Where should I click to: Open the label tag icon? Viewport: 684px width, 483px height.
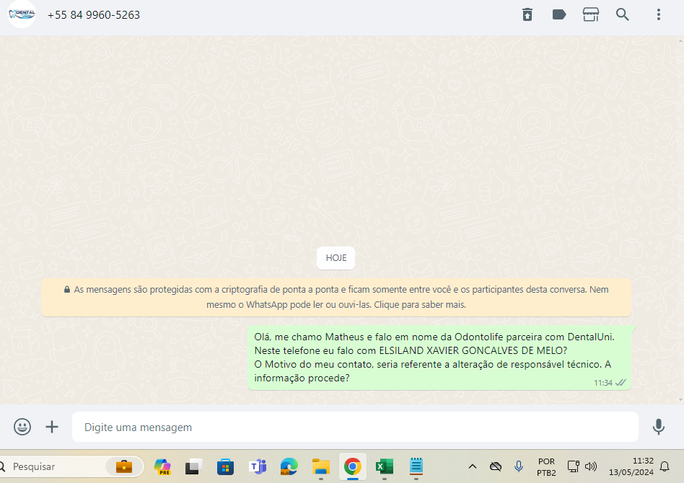(x=558, y=14)
